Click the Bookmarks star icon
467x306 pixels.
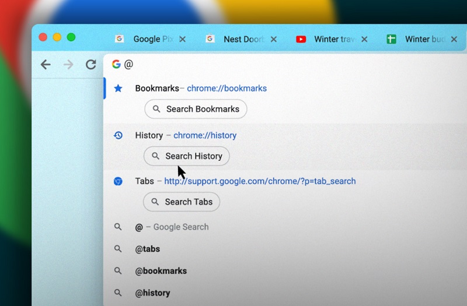point(118,89)
